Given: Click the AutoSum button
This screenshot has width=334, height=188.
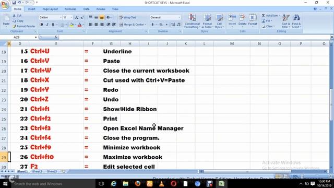Looking at the screenshot, I should tap(270, 15).
